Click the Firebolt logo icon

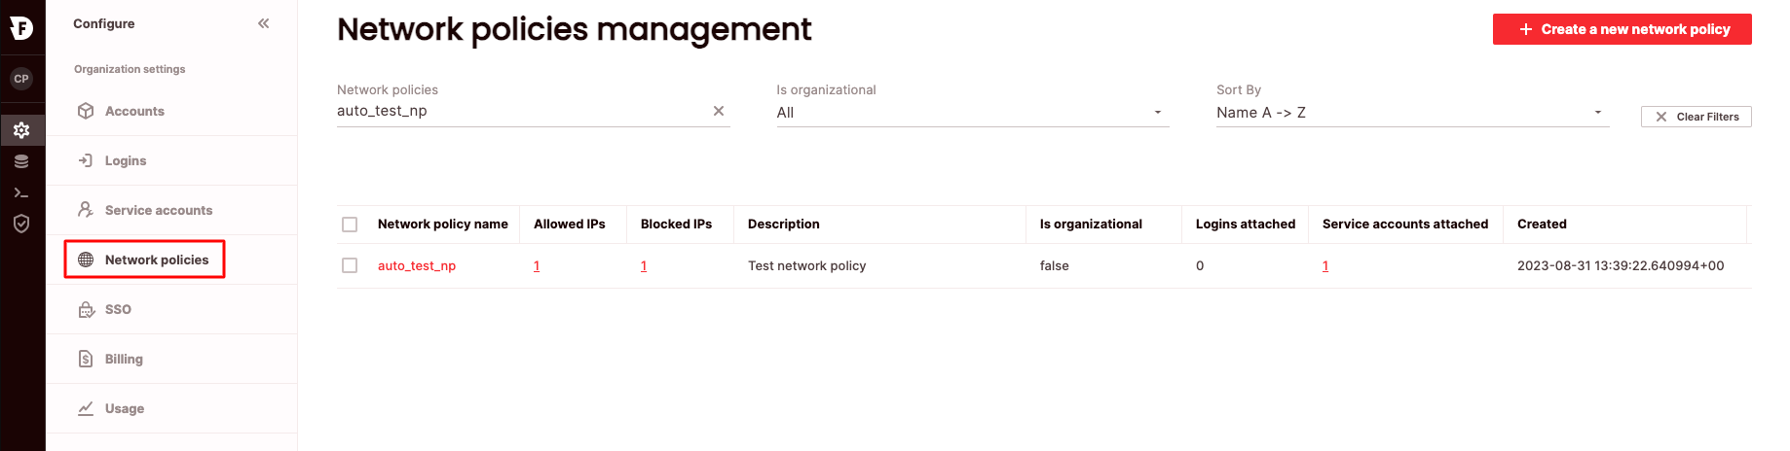pos(21,27)
